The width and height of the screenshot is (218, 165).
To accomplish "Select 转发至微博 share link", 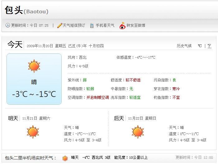I will click(x=136, y=25).
